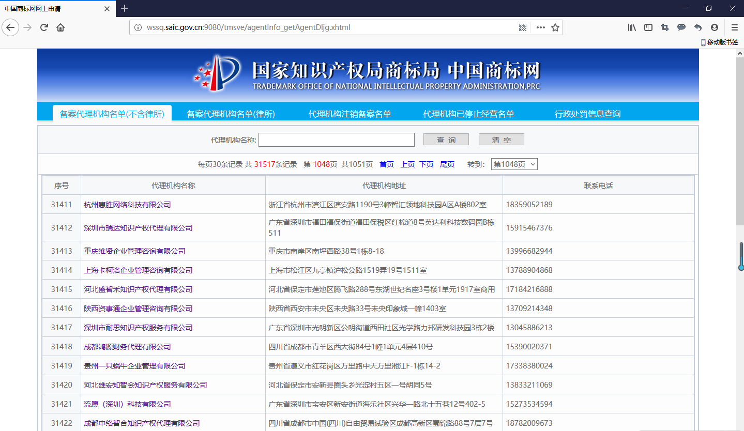Viewport: 744px width, 431px height.
Task: Open the account avatar icon
Action: click(715, 27)
